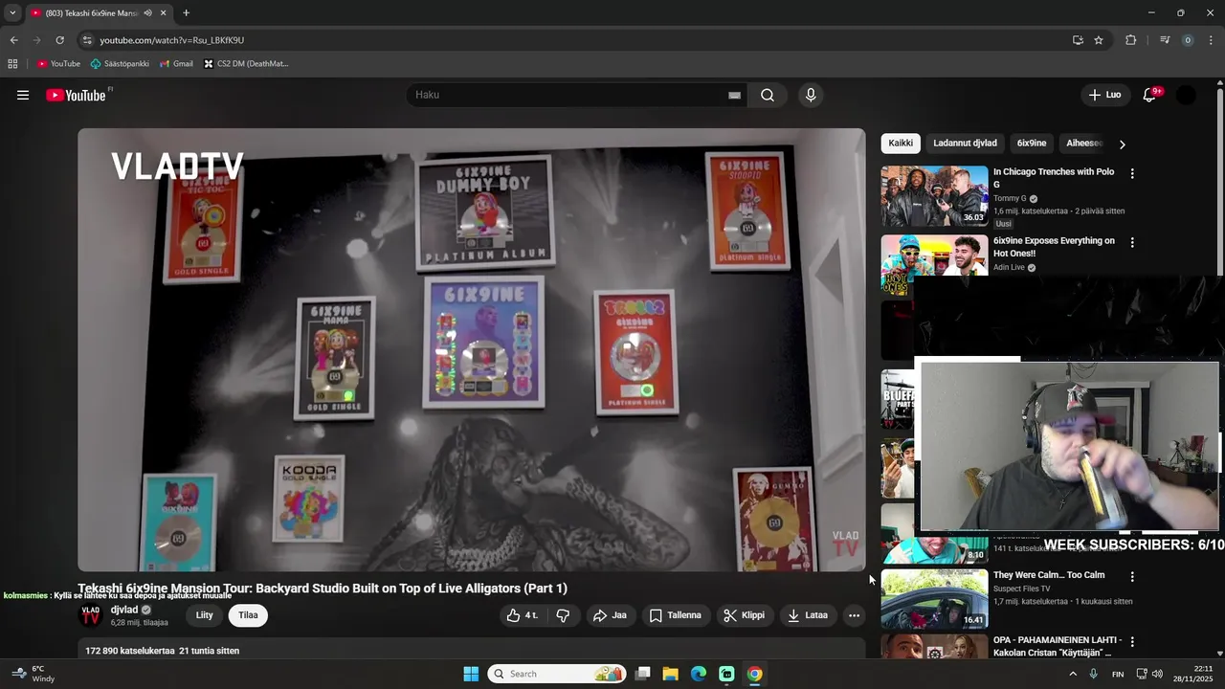Open 6ix9ine Exposes Everything video title
The height and width of the screenshot is (689, 1225).
(x=1054, y=247)
